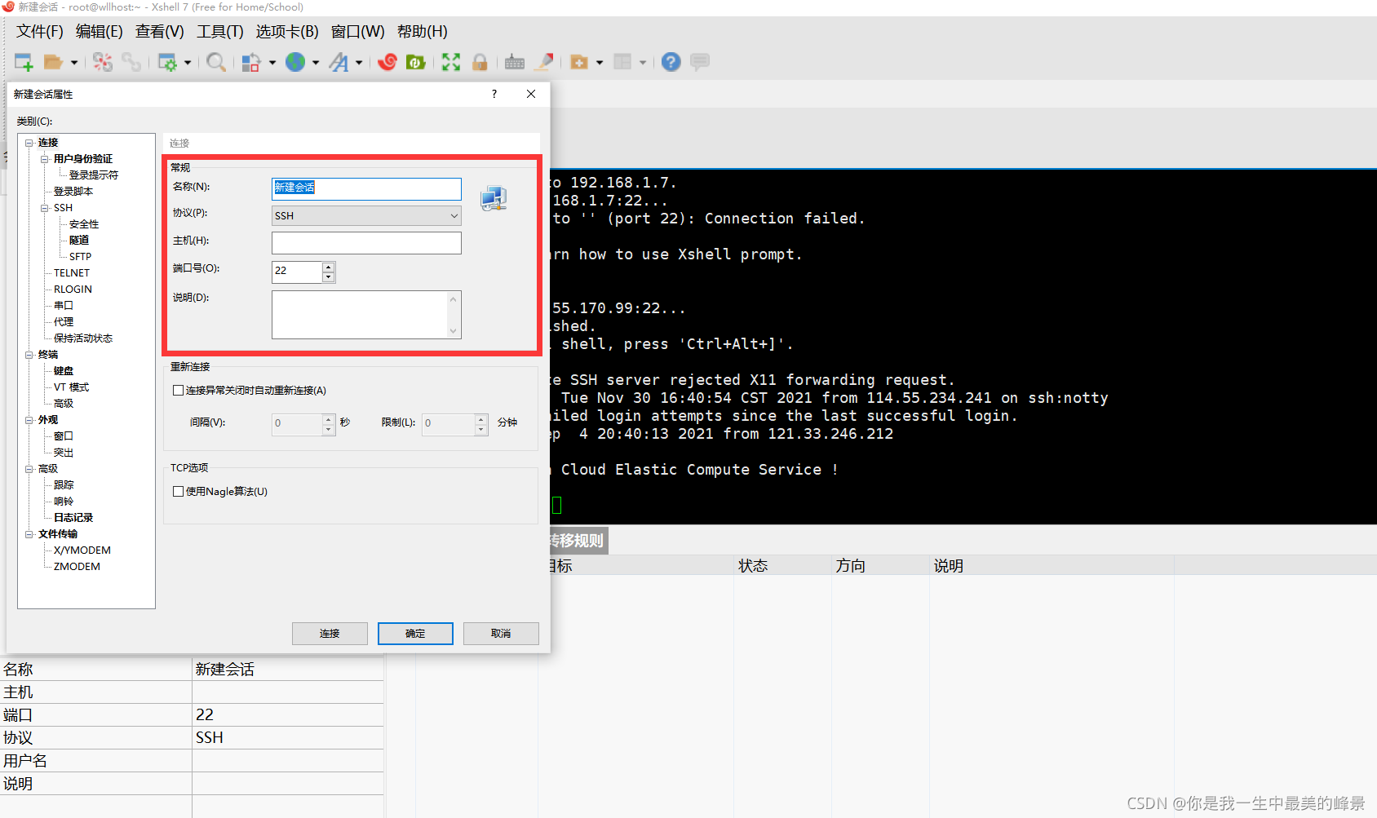
Task: Click the Disconnect toolbar icon
Action: pyautogui.click(x=103, y=62)
